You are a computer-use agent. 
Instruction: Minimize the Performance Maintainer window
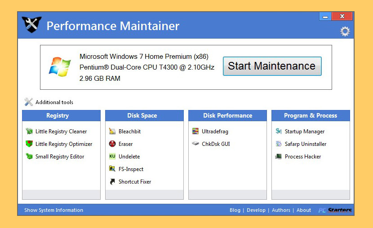click(325, 17)
